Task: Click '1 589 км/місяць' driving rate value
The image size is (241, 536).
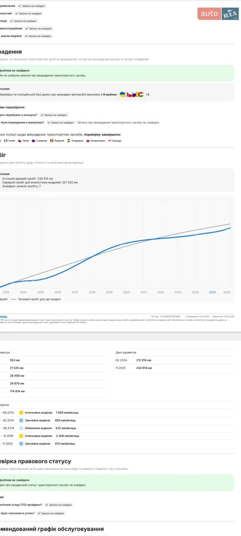Action: pyautogui.click(x=67, y=413)
